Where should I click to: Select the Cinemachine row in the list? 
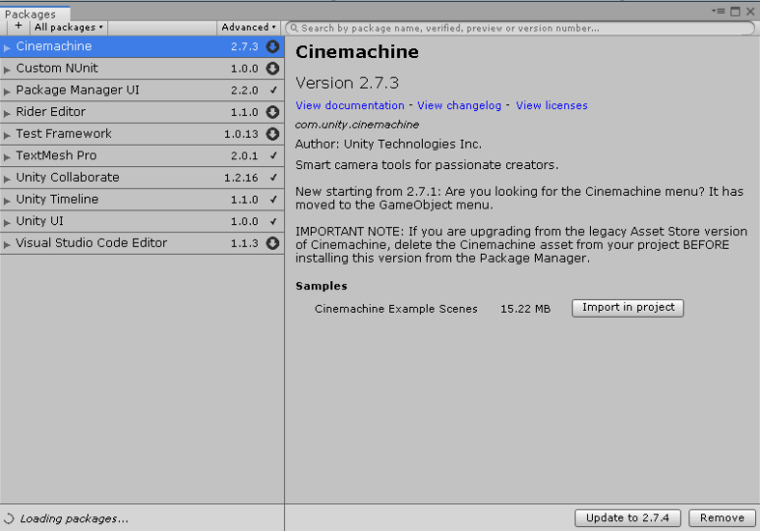pyautogui.click(x=142, y=46)
